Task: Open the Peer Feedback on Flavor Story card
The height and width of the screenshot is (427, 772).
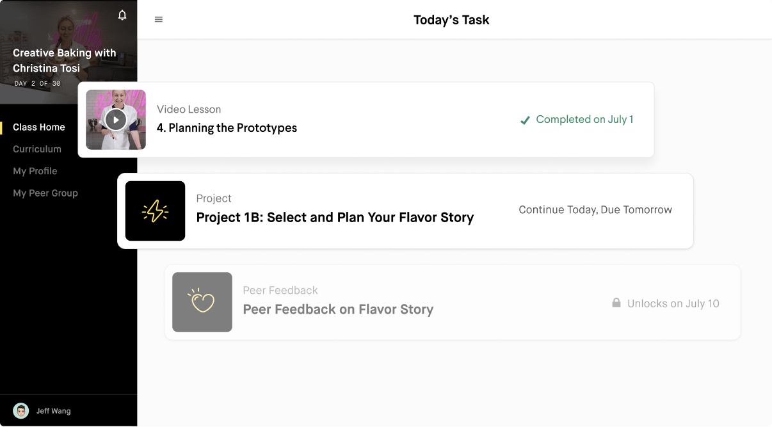Action: [x=339, y=309]
